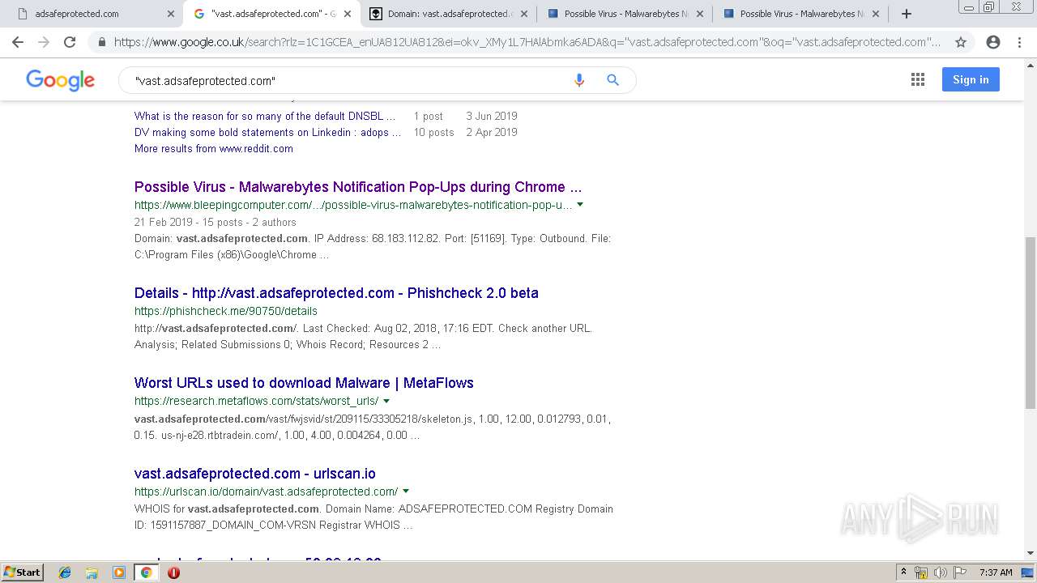This screenshot has height=583, width=1037.
Task: Close the first Possible Virus - Malwarebytes tab
Action: coord(699,14)
